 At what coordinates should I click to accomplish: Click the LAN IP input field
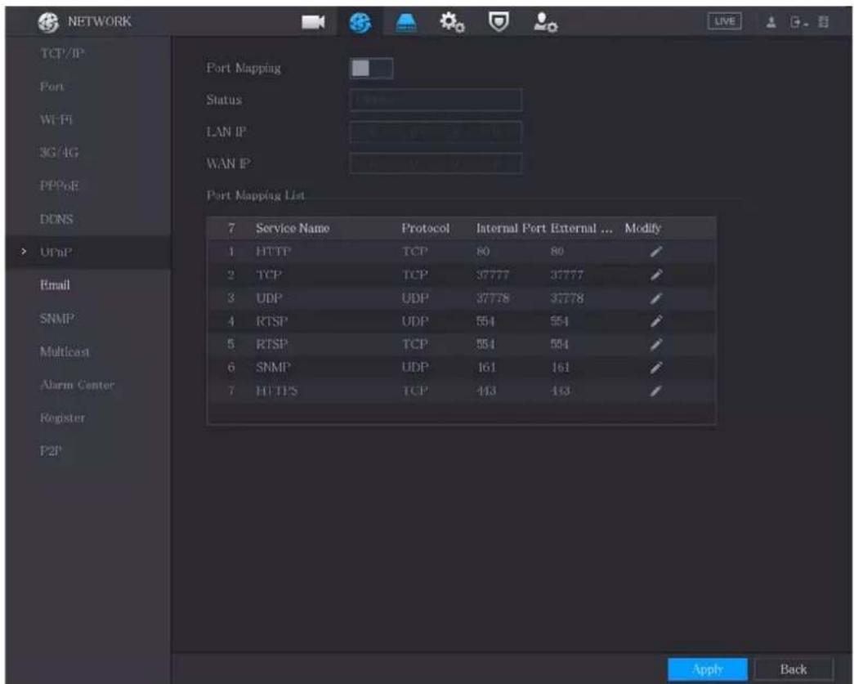click(x=436, y=132)
